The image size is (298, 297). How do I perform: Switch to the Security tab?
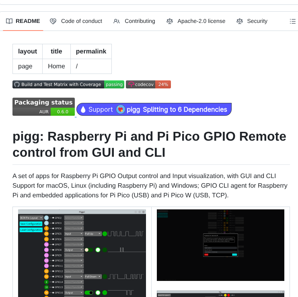252,21
